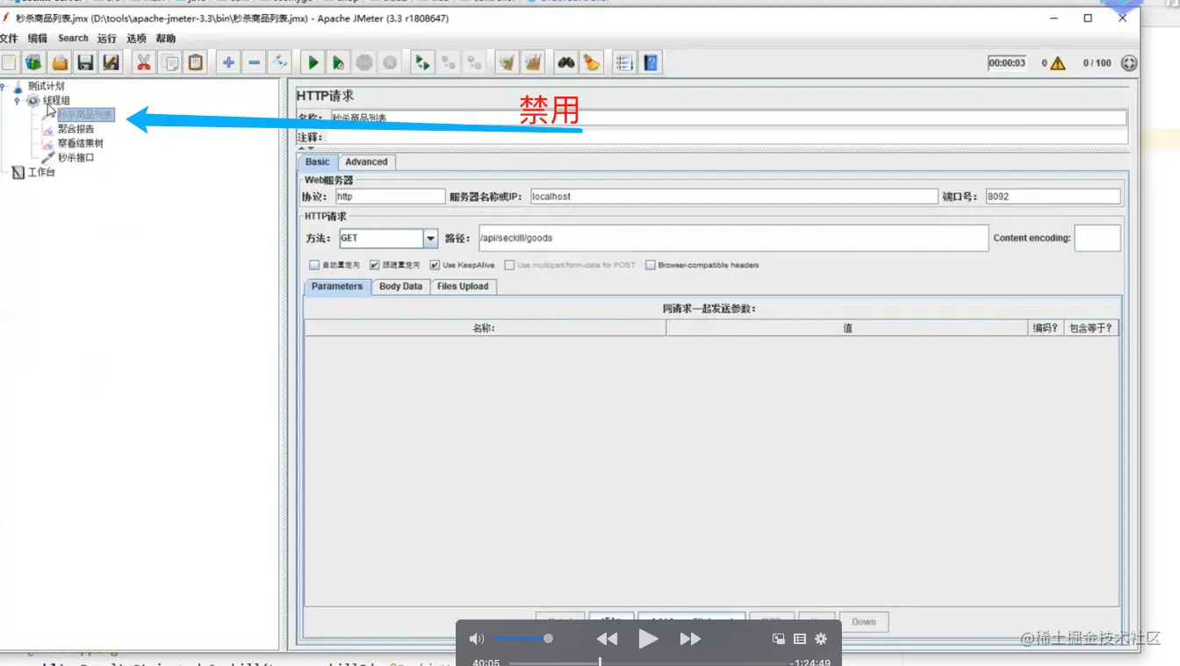Click the 端口号 port field showing 8092

point(1054,197)
